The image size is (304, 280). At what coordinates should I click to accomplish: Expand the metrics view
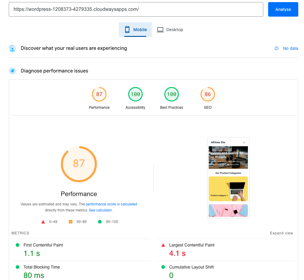(x=281, y=233)
